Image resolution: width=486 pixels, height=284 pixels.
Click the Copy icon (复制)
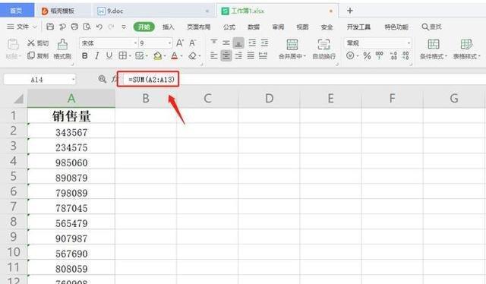[x=31, y=55]
